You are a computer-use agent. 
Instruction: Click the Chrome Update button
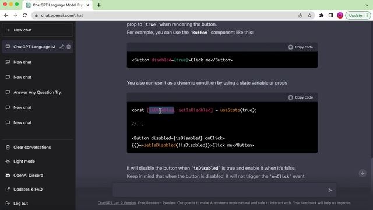coord(356,16)
